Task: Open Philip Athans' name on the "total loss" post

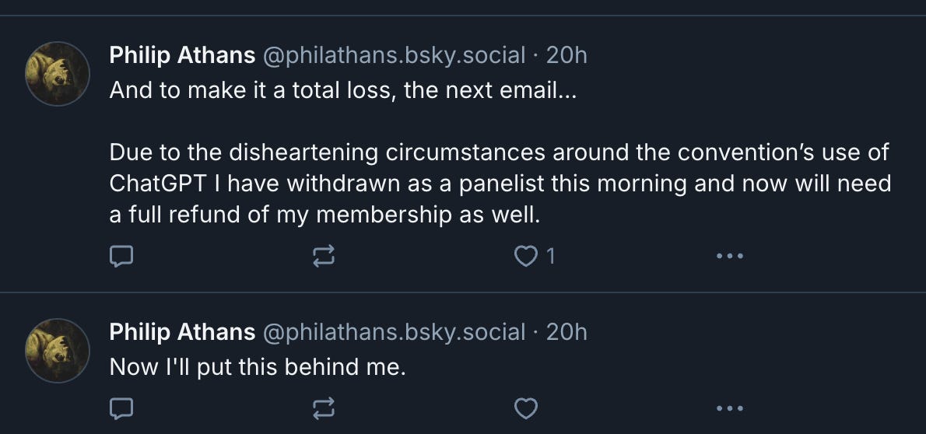Action: [182, 55]
